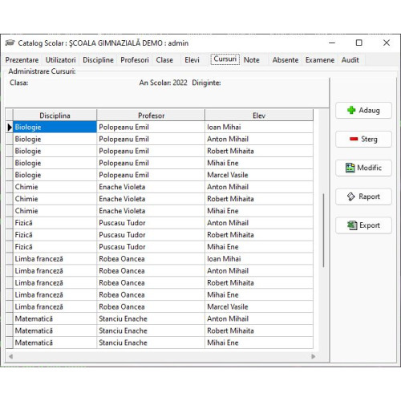The height and width of the screenshot is (401, 401).
Task: Click the Modific edit form icon
Action: click(x=350, y=168)
